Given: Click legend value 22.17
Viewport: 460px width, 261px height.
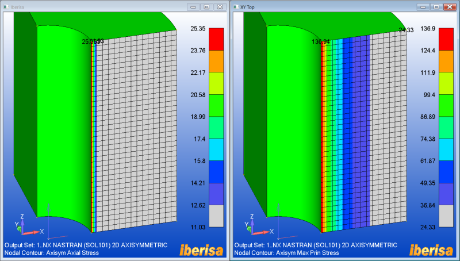Looking at the screenshot, I should [x=198, y=72].
